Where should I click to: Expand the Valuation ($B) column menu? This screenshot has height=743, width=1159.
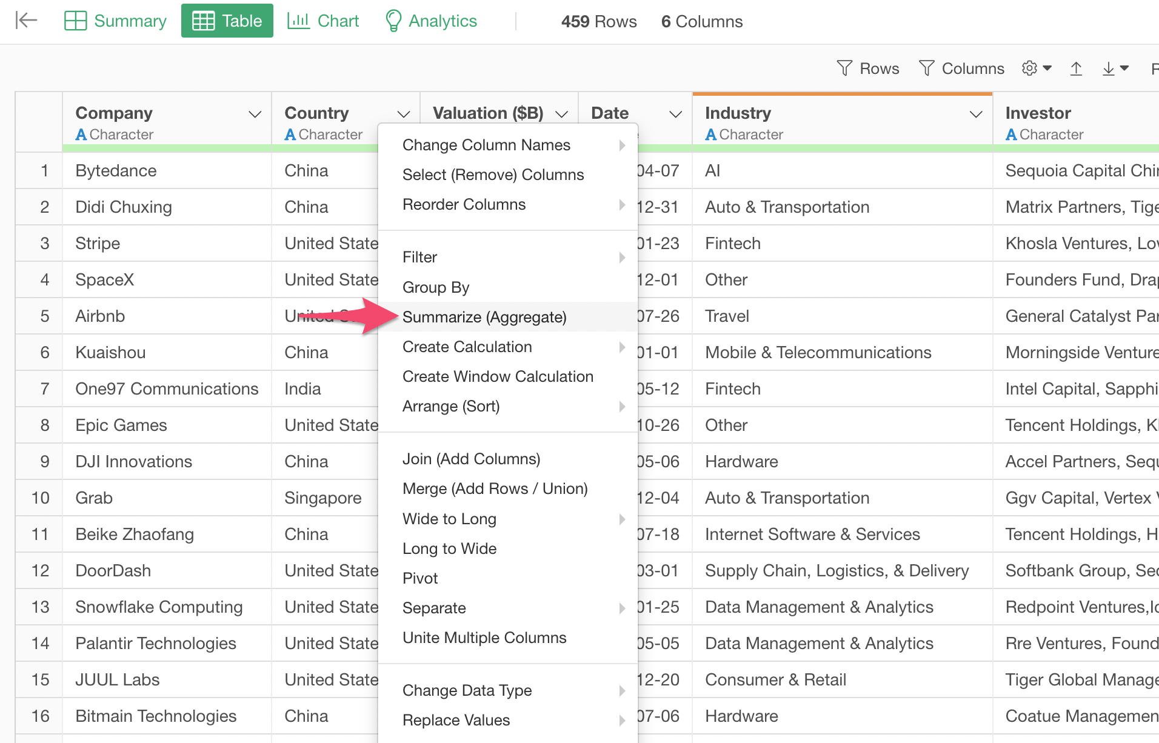561,114
